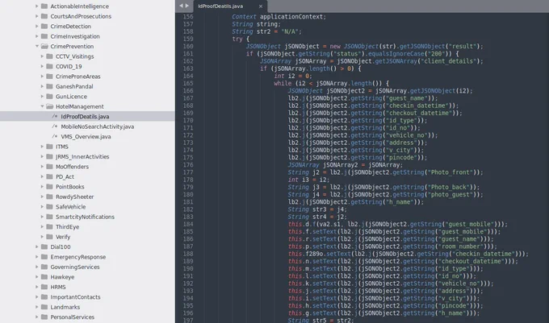Click the VMS_Overview.java file icon

(x=55, y=137)
